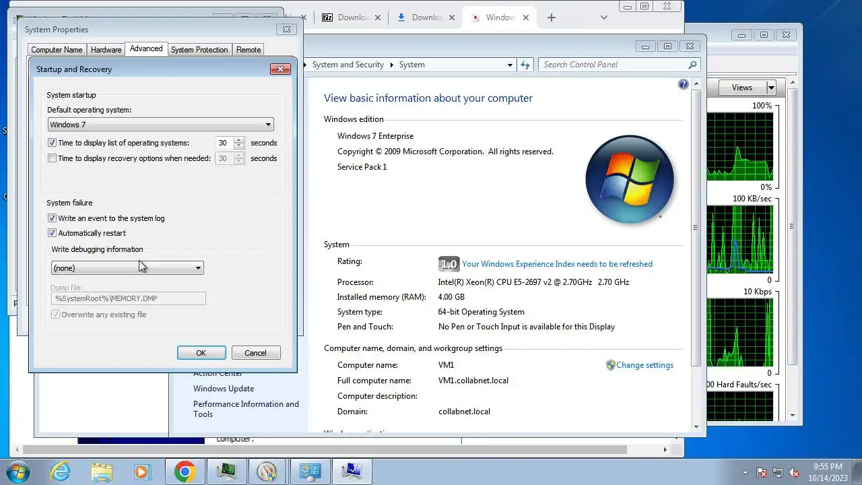Open the Windows Update link
This screenshot has height=485, width=862.
point(224,389)
